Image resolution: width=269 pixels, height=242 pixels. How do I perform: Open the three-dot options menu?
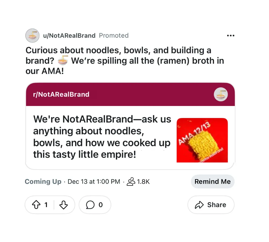(x=231, y=35)
